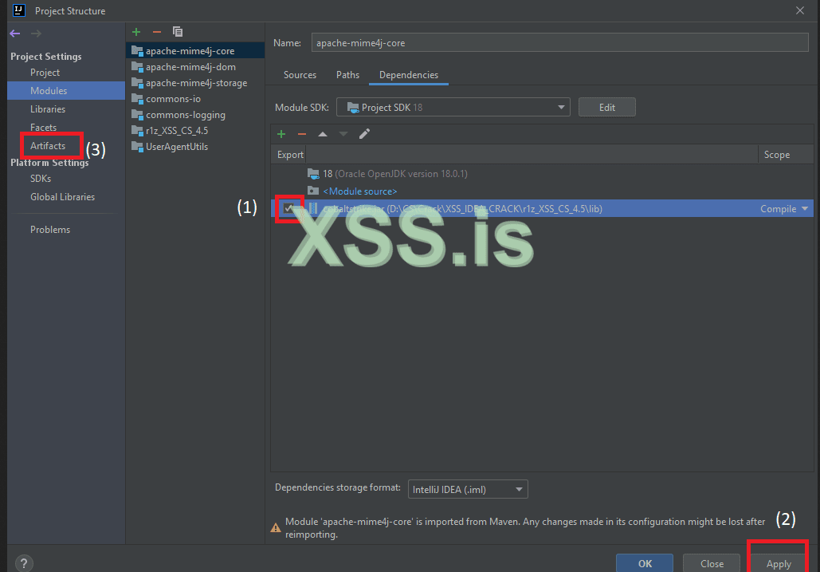Open Facets settings
Viewport: 820px width, 572px height.
[x=43, y=127]
